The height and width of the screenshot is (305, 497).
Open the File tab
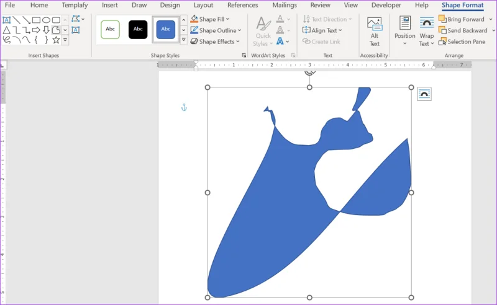tap(10, 5)
